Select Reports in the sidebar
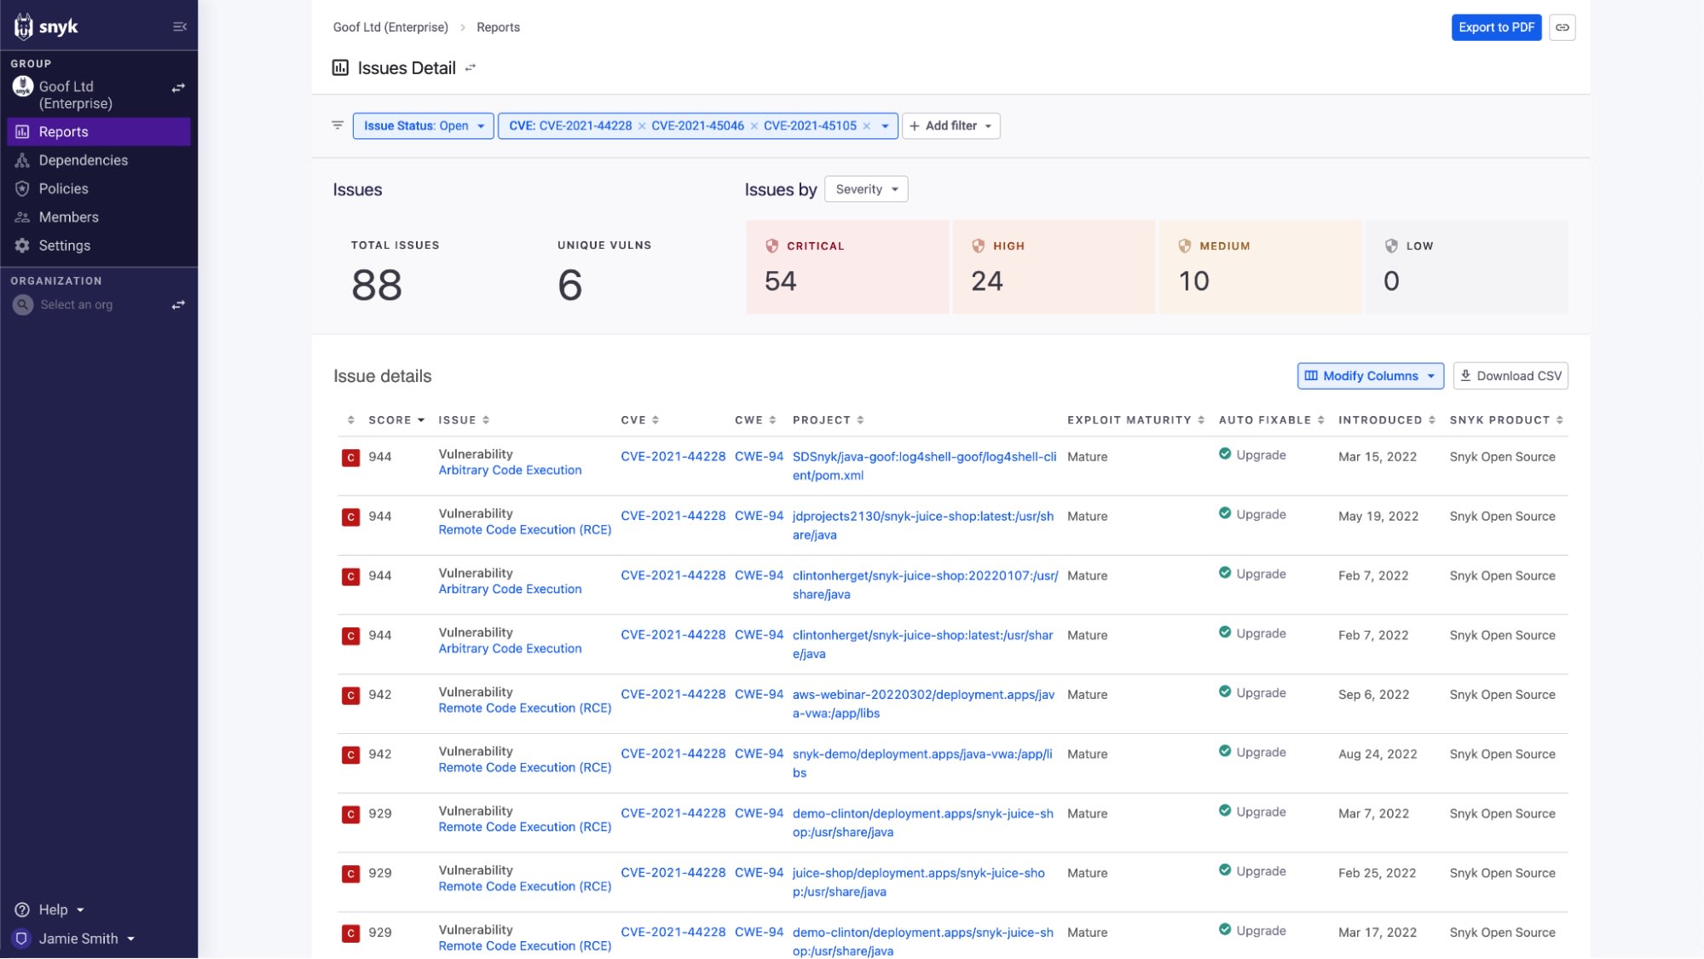 [x=99, y=131]
